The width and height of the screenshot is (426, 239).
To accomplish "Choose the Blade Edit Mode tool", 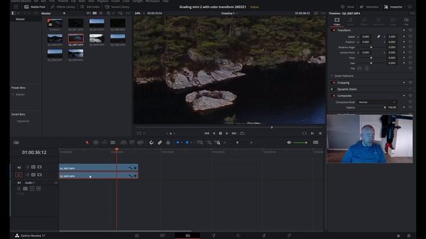I will (x=112, y=143).
